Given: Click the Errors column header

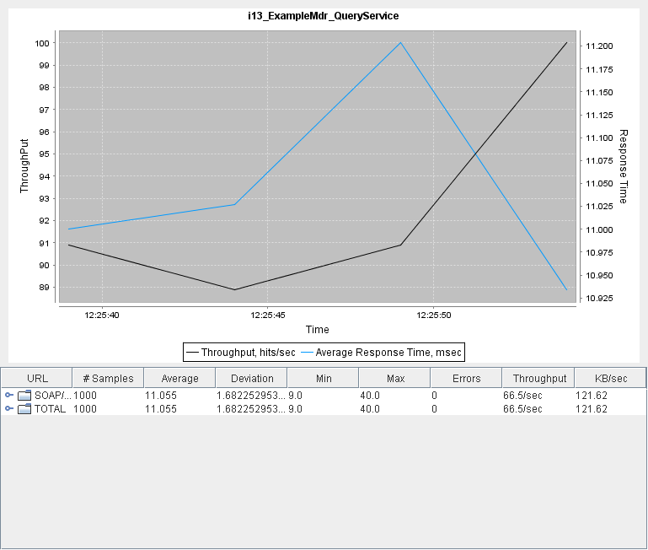Looking at the screenshot, I should tap(467, 378).
